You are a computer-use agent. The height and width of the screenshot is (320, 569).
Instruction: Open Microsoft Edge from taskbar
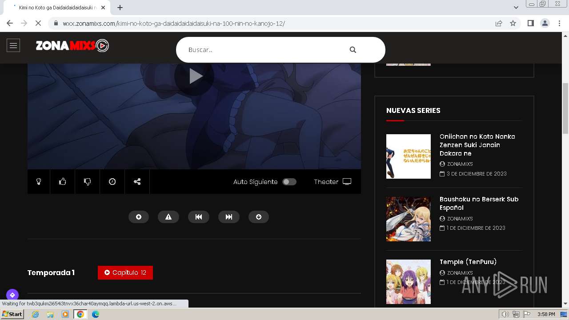(x=96, y=314)
